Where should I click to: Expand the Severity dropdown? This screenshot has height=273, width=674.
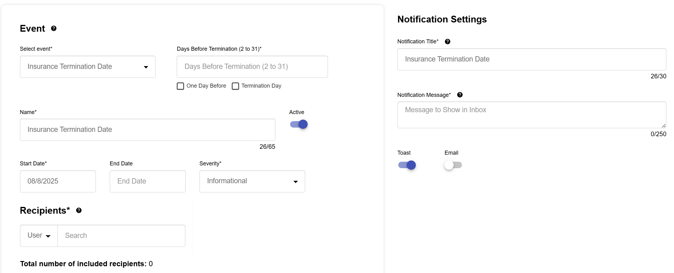pyautogui.click(x=252, y=181)
